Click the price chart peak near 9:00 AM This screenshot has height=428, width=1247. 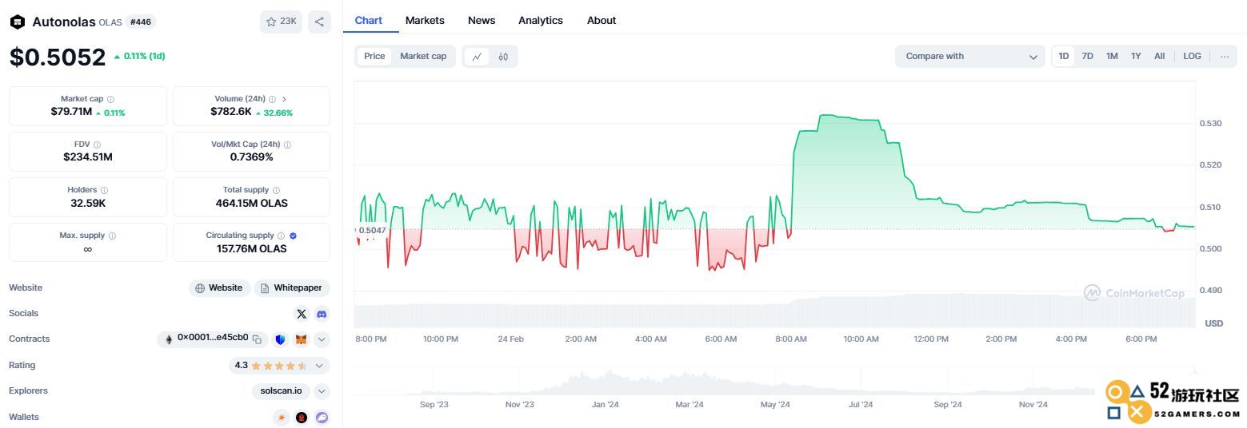[824, 116]
